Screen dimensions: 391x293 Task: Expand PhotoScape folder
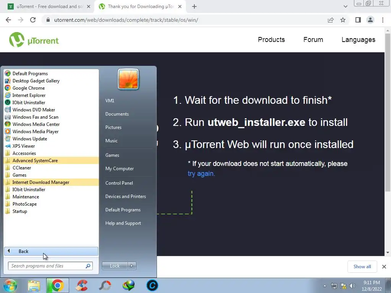click(x=51, y=204)
